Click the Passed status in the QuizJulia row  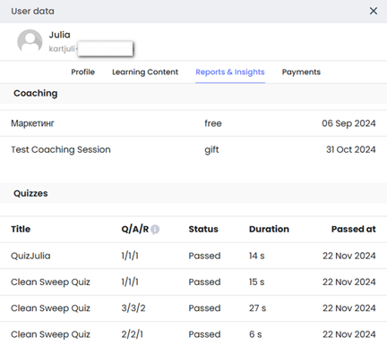pyautogui.click(x=204, y=256)
